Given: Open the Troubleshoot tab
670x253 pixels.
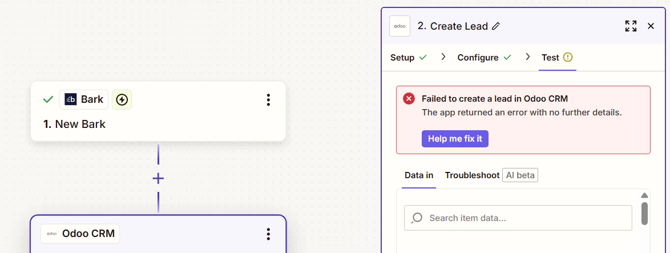Looking at the screenshot, I should click(x=472, y=175).
